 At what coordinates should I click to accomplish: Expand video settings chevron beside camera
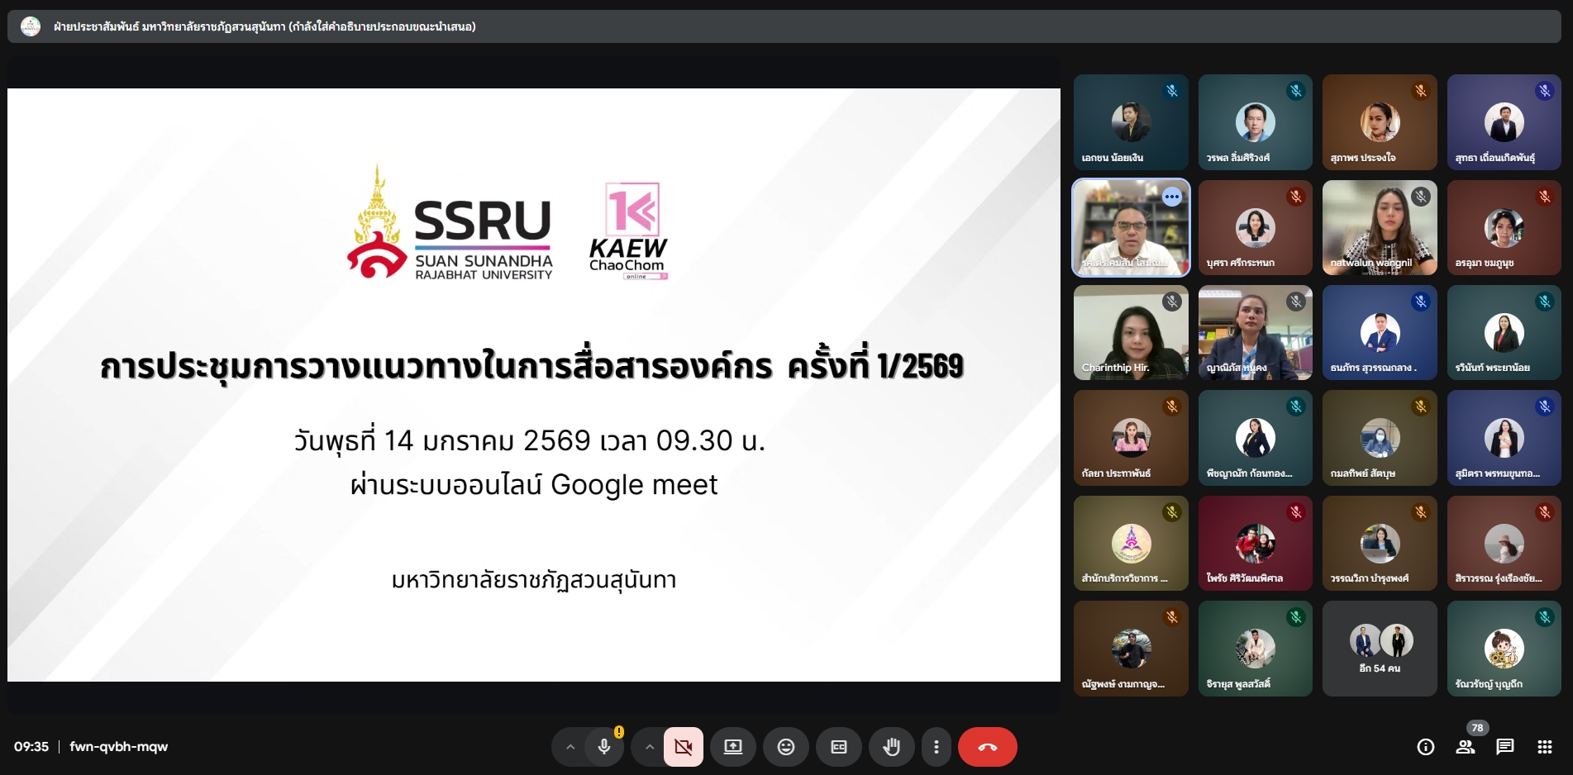pyautogui.click(x=650, y=747)
